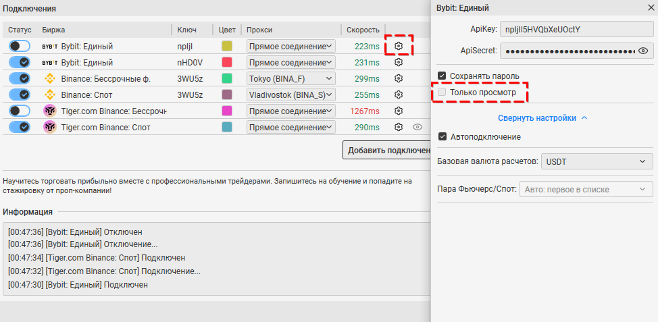Open proxy dropdown for Bybit nHD0V row

tap(290, 63)
